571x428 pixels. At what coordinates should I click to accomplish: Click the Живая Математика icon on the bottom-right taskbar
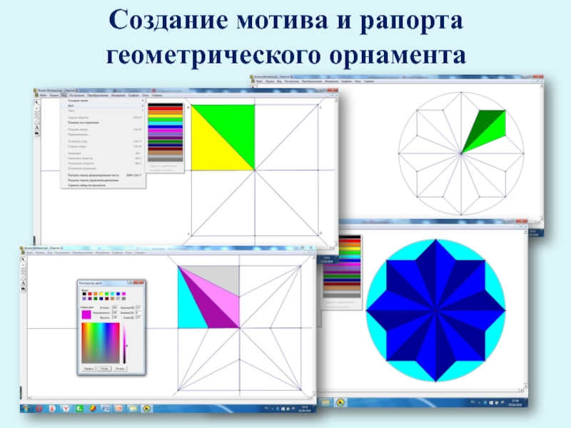[x=340, y=402]
